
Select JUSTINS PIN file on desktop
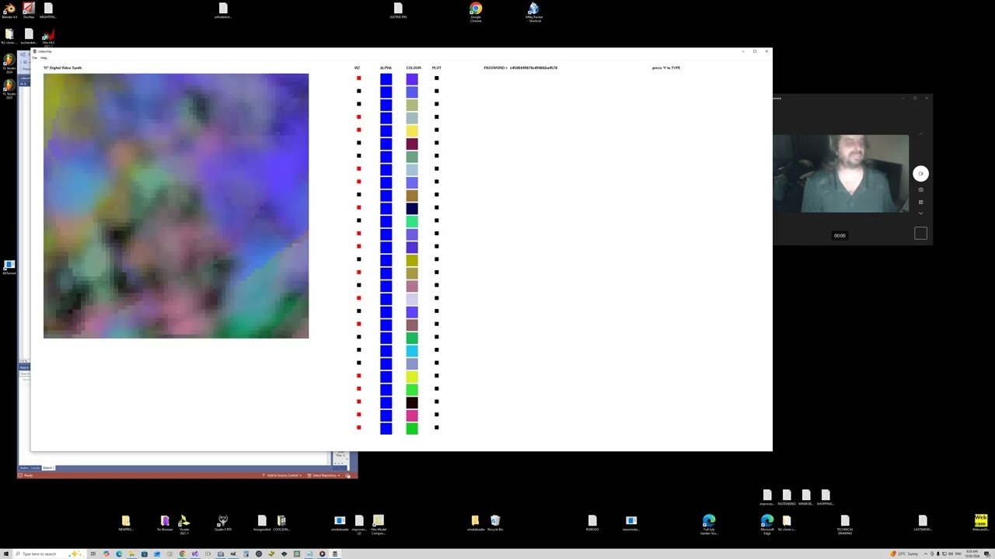tap(398, 11)
